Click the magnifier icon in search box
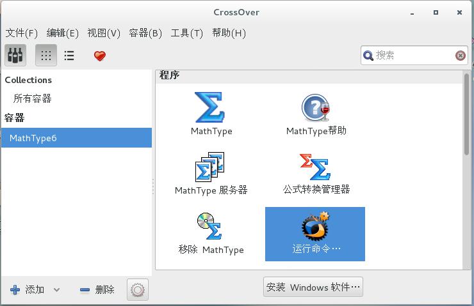The height and width of the screenshot is (306, 474). [x=368, y=56]
